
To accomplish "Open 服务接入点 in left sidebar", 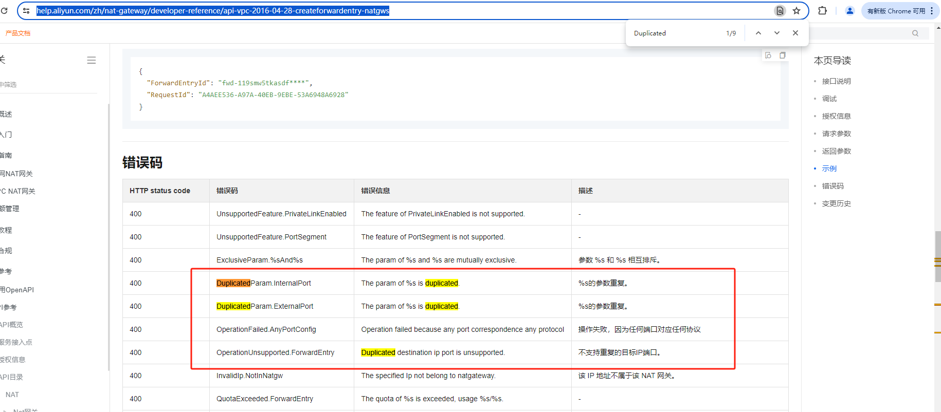I will (16, 342).
